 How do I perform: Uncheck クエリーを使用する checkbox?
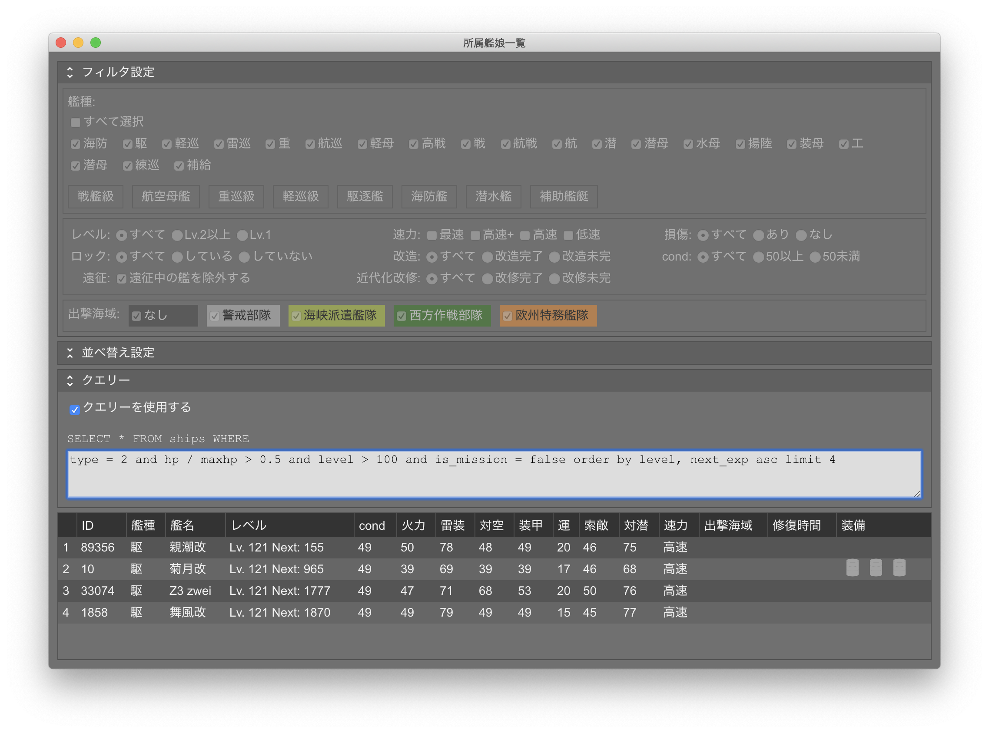(75, 409)
